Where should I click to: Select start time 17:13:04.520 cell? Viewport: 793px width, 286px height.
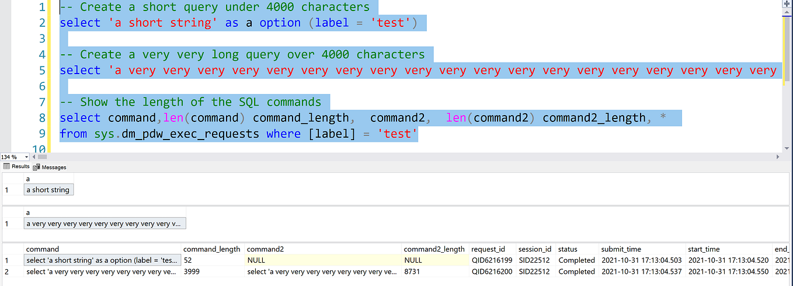coord(728,260)
